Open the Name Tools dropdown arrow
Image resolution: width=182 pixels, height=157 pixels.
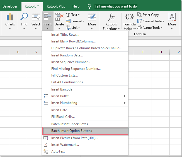[x=162, y=28]
